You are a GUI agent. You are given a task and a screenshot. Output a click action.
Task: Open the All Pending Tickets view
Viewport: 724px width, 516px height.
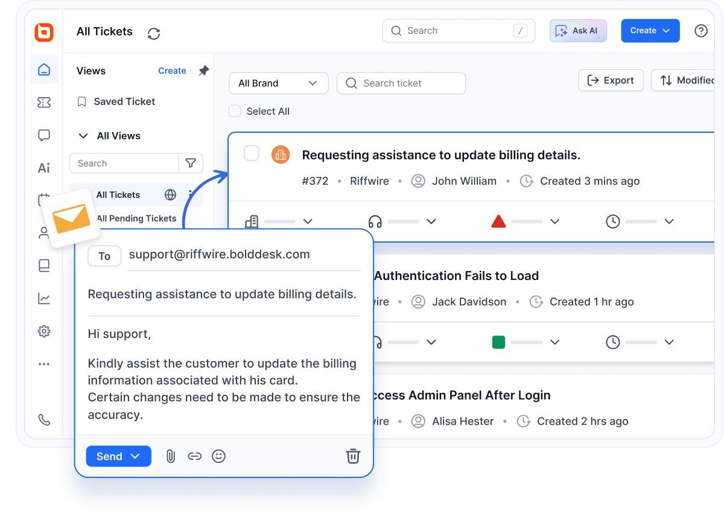coord(136,218)
